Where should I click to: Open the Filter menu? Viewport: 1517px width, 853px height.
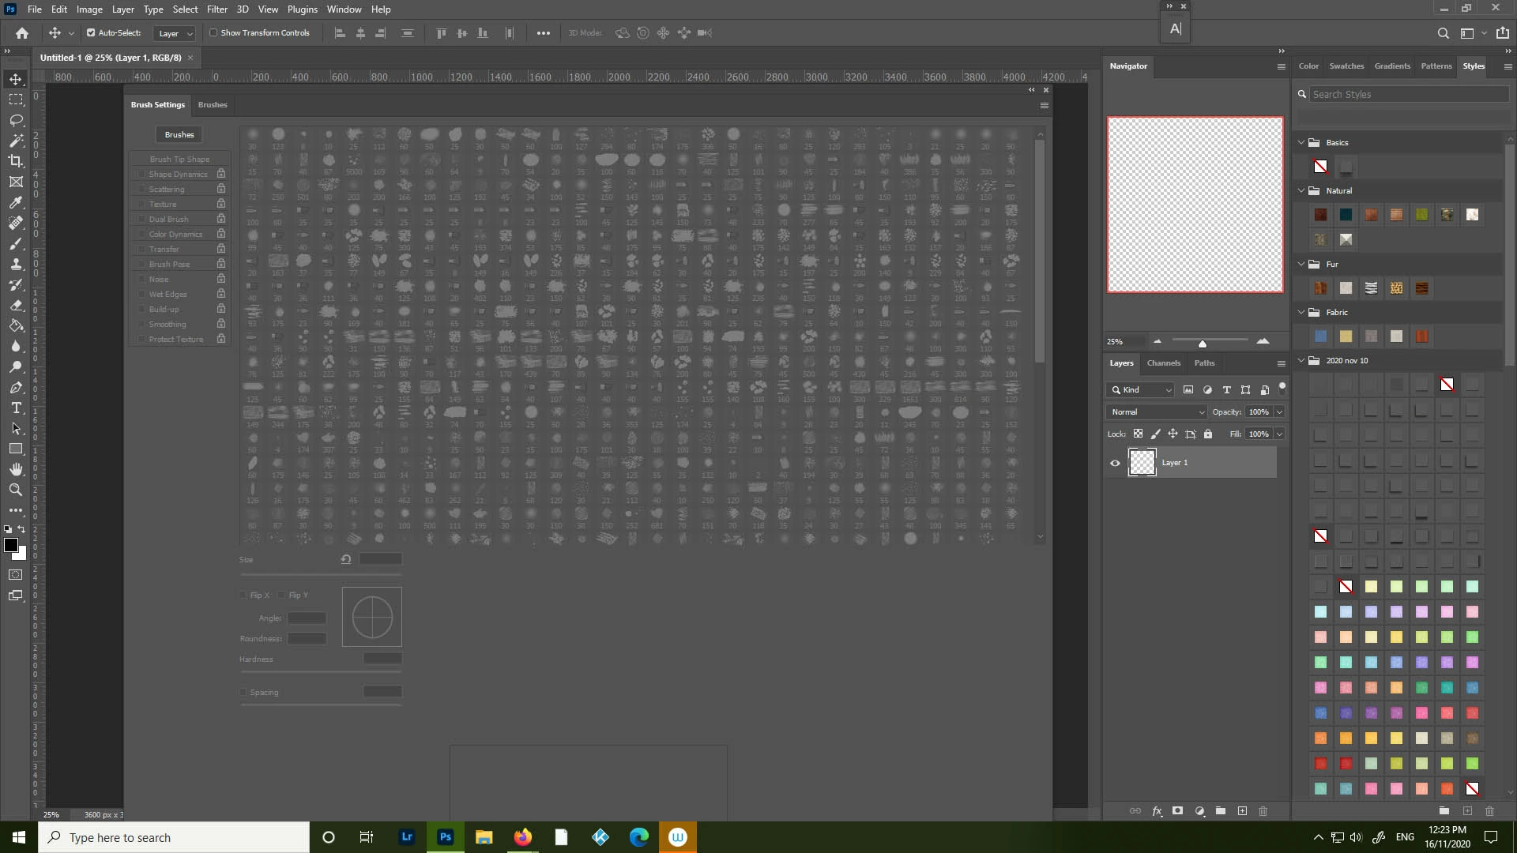point(216,9)
